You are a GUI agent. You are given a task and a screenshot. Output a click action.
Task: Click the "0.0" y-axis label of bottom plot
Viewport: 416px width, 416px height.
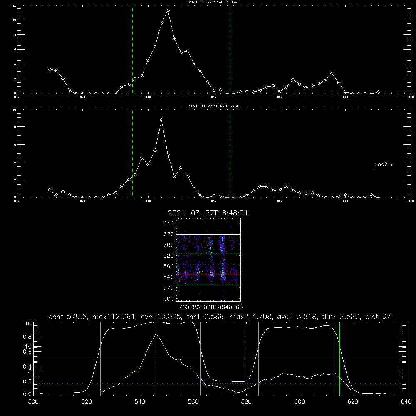pos(27,394)
